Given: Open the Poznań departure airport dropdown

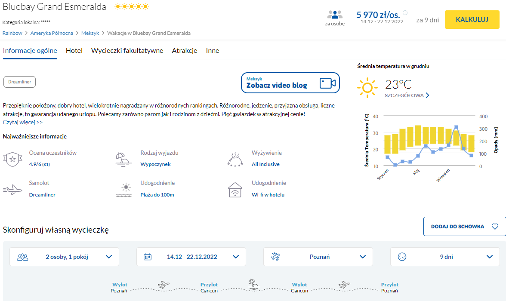Looking at the screenshot, I should coord(318,257).
